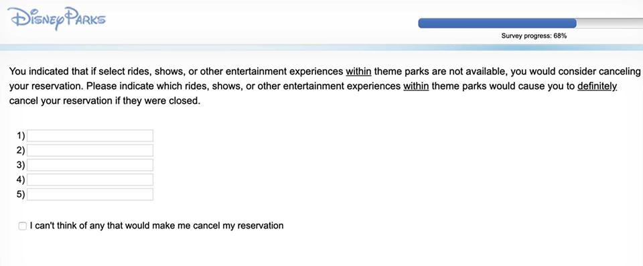Place cursor in the fifth answer field

tap(90, 194)
